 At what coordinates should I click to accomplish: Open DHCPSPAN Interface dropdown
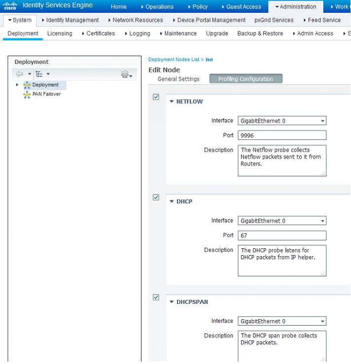(x=282, y=321)
